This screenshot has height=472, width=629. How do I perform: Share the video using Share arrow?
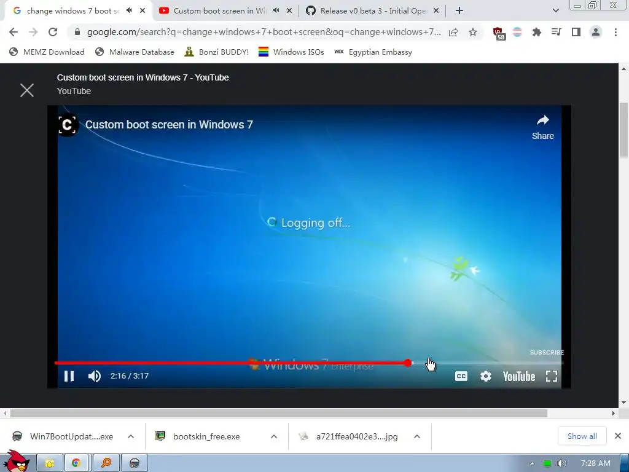click(x=543, y=128)
